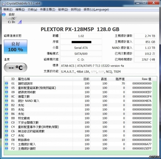Select raw value 0000000003F4
This screenshot has width=161, height=159.
coord(142,96)
